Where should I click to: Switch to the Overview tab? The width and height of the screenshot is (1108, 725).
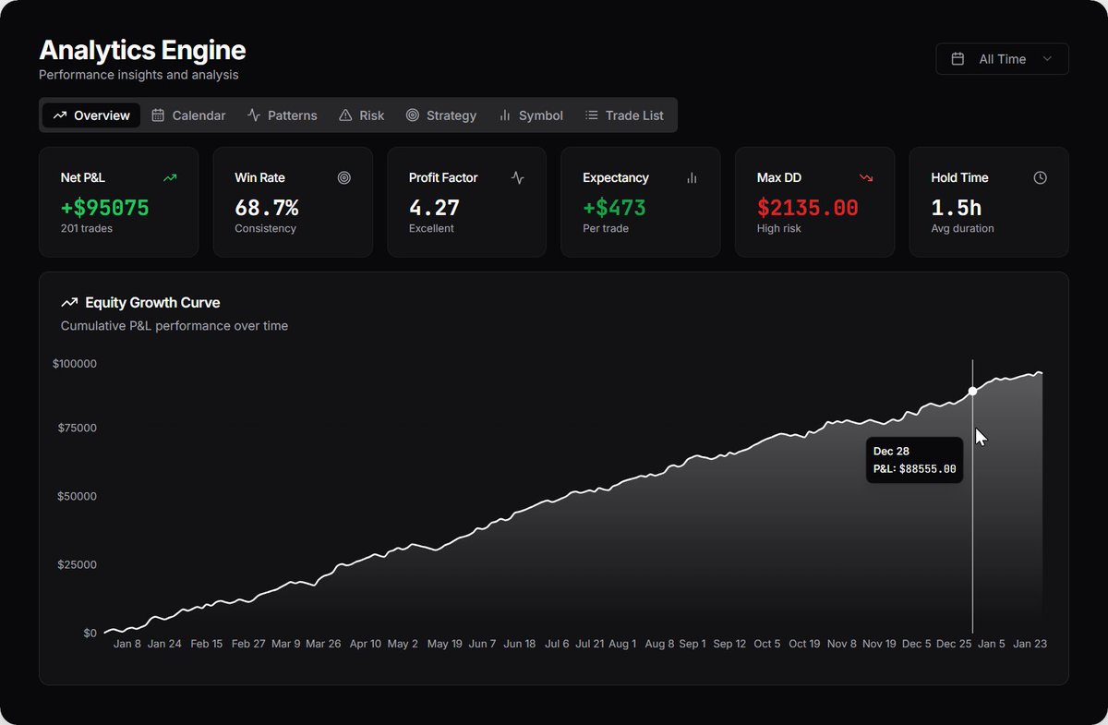pos(91,115)
